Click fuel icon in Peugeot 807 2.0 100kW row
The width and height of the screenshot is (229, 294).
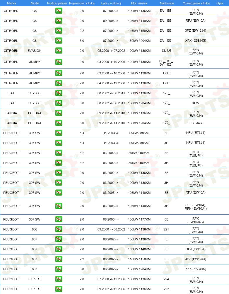(x=59, y=239)
